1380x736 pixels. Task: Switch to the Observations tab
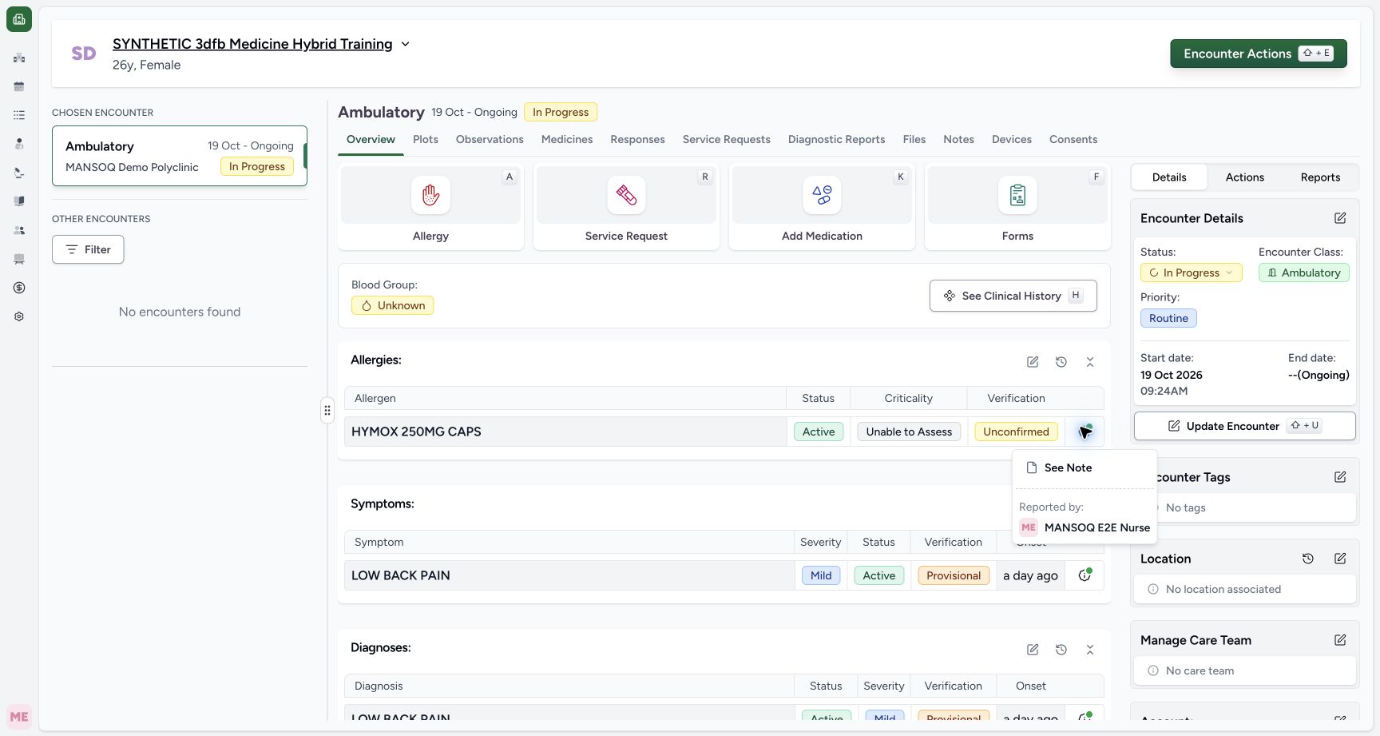pyautogui.click(x=490, y=139)
